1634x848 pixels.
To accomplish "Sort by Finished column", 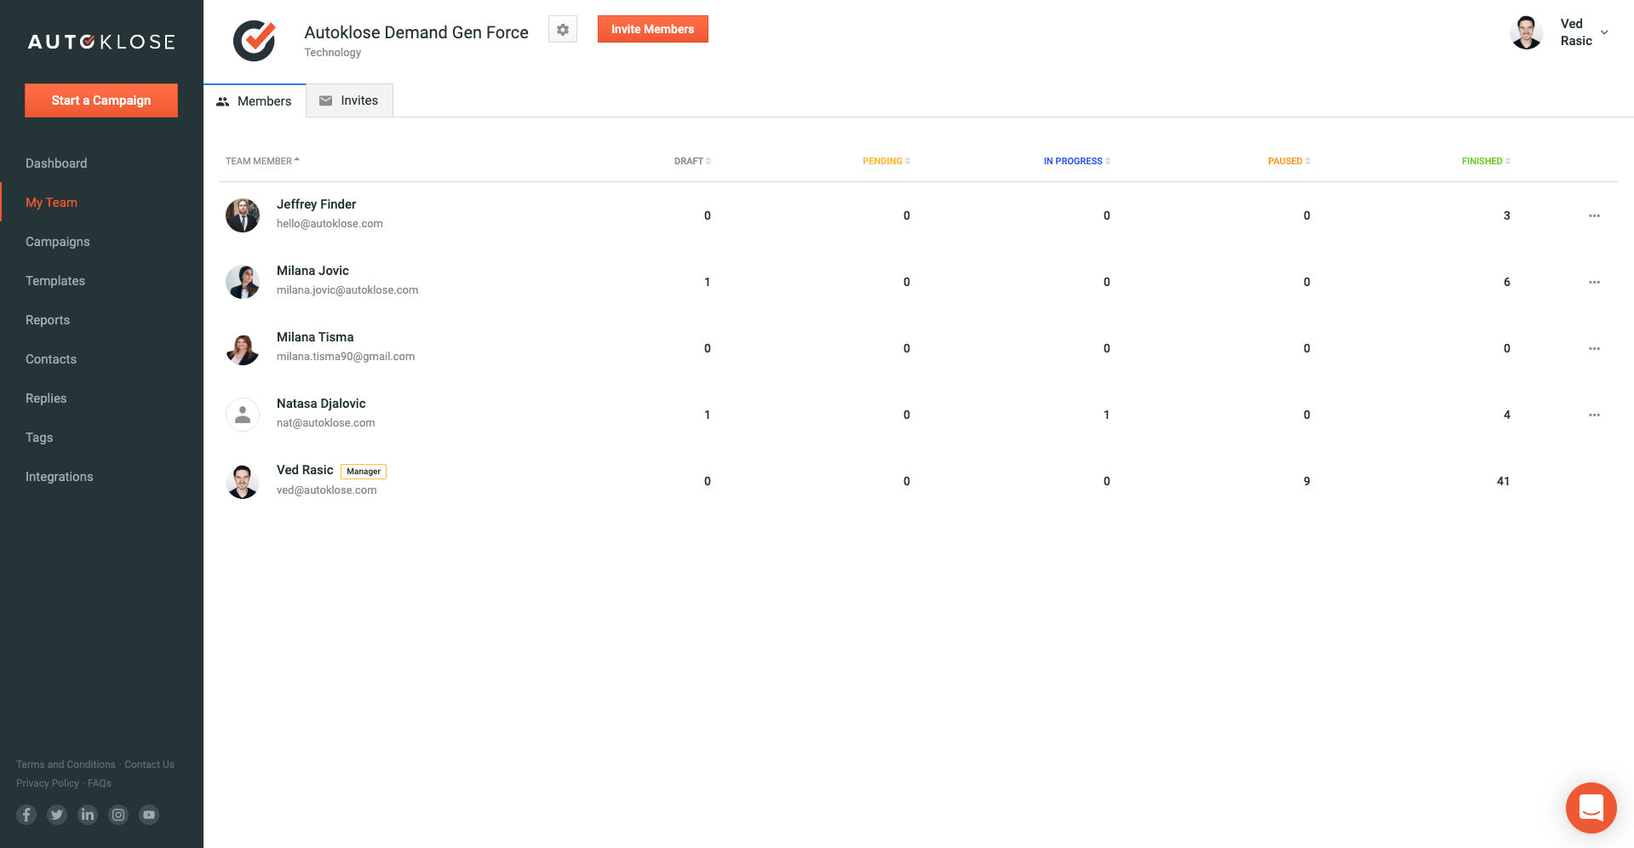I will click(1486, 161).
